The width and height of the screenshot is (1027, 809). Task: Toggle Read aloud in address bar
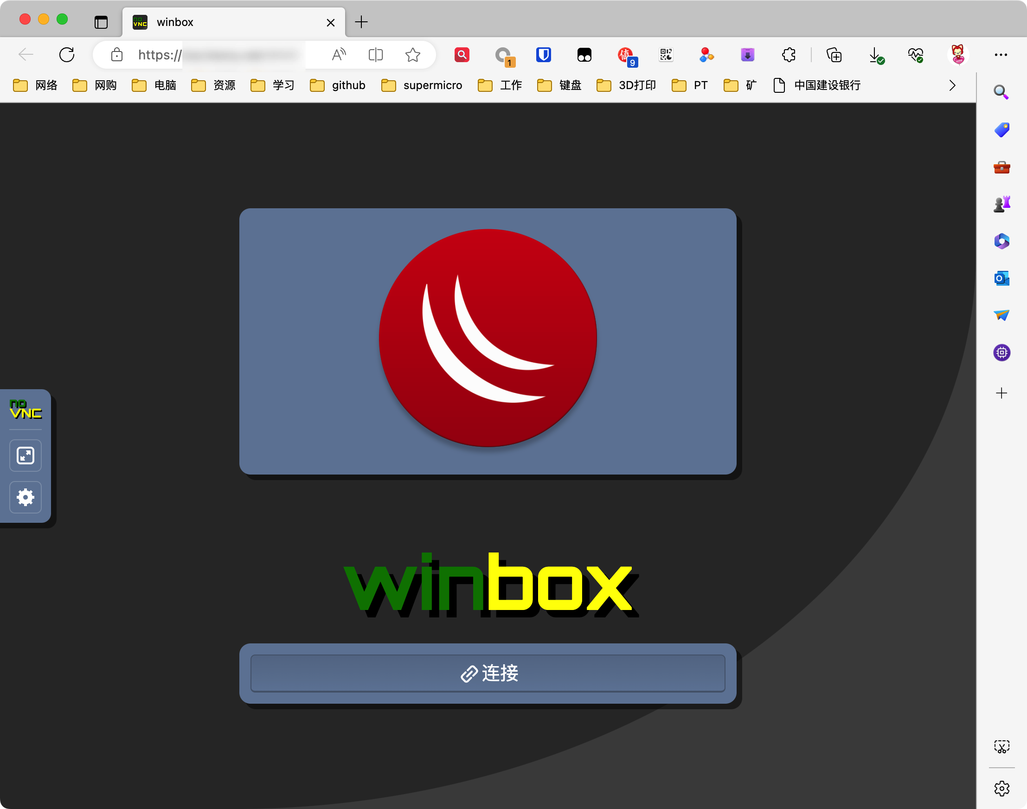click(x=339, y=55)
